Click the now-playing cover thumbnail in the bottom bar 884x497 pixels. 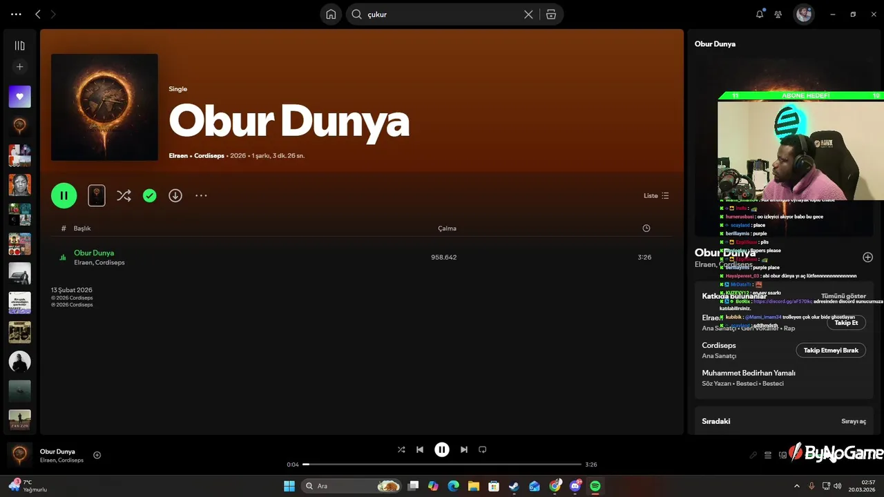pyautogui.click(x=19, y=455)
